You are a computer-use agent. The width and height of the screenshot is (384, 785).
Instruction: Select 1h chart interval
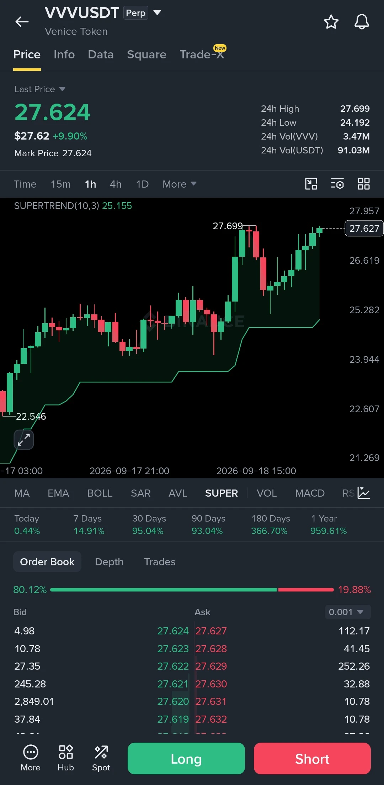pos(90,184)
